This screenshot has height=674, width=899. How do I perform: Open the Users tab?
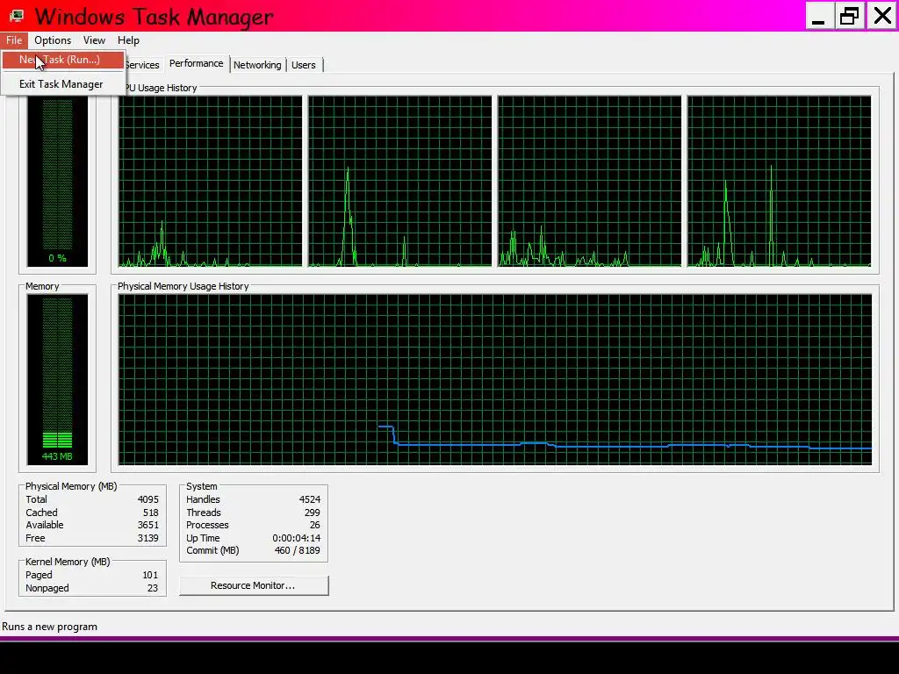[x=303, y=65]
